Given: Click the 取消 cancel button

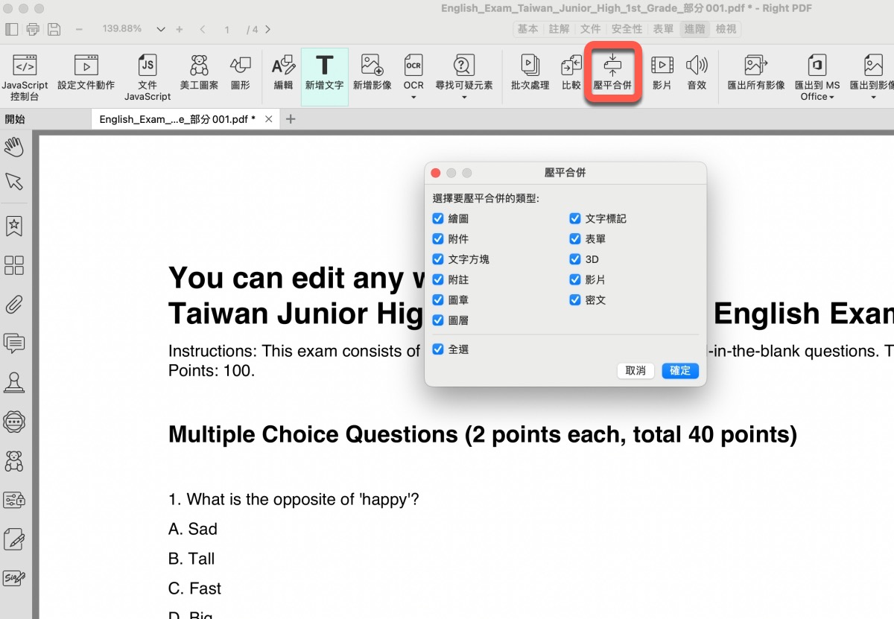Looking at the screenshot, I should tap(635, 371).
